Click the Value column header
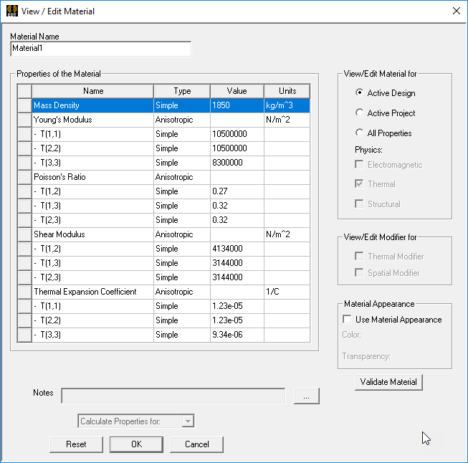The image size is (468, 463). pyautogui.click(x=237, y=91)
